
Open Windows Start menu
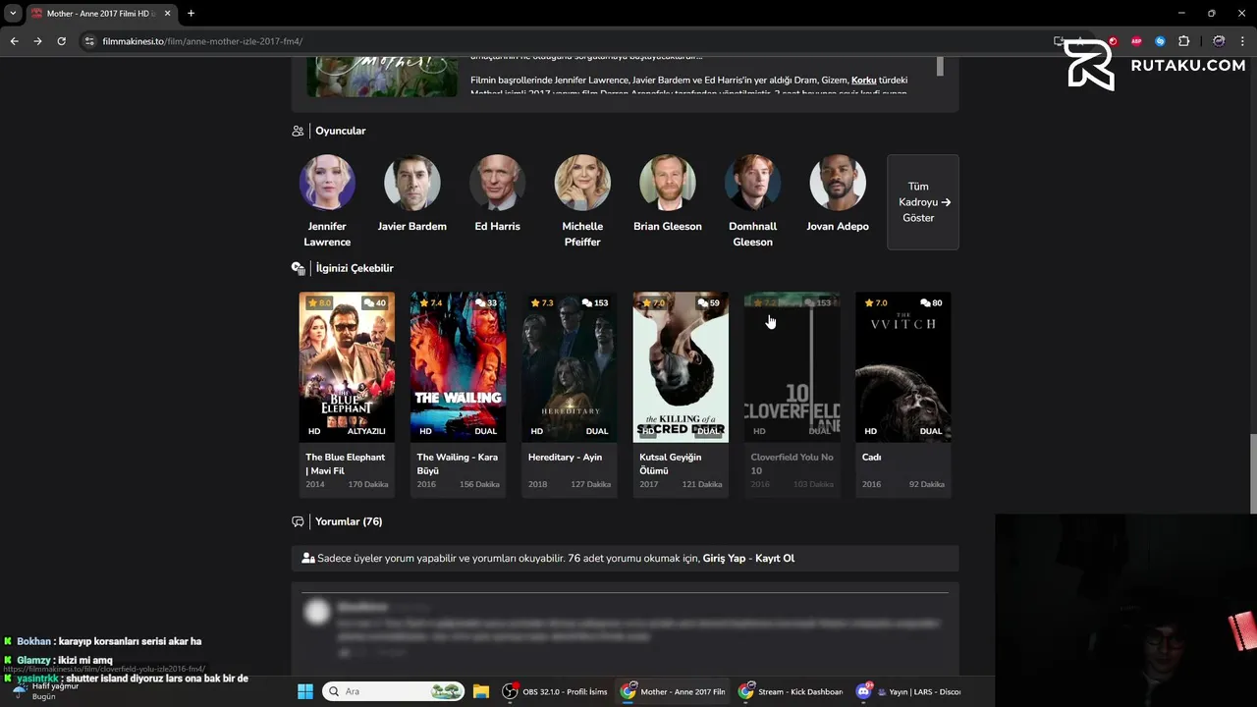click(304, 691)
